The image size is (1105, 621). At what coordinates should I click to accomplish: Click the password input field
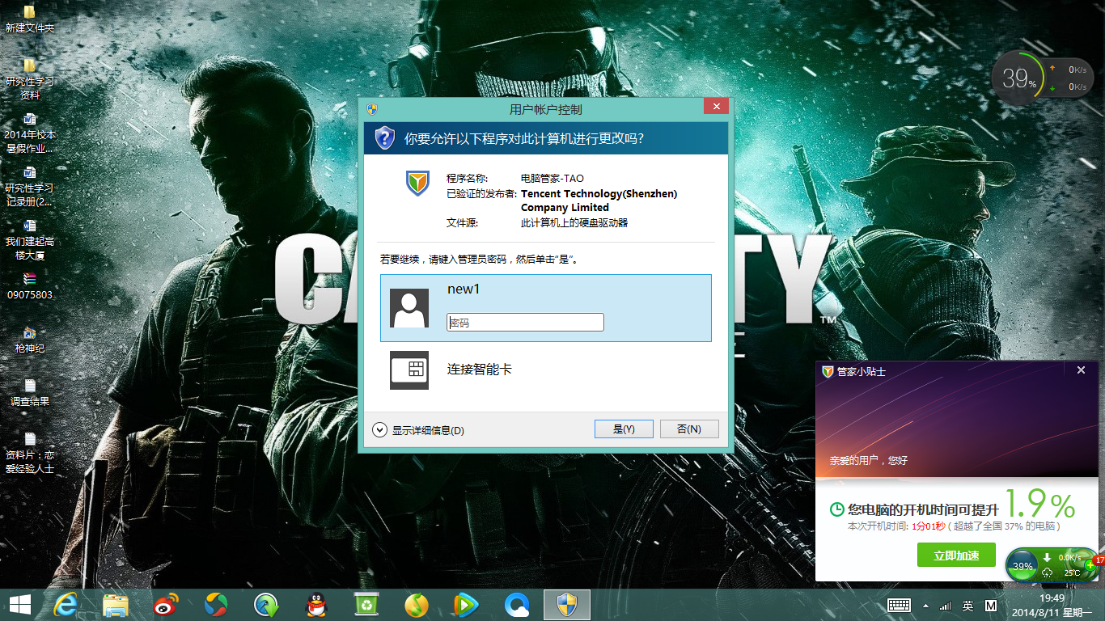525,322
